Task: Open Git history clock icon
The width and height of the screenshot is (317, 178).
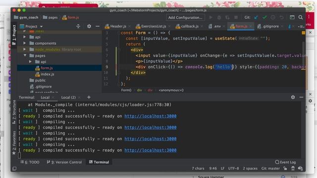Action: (273, 18)
